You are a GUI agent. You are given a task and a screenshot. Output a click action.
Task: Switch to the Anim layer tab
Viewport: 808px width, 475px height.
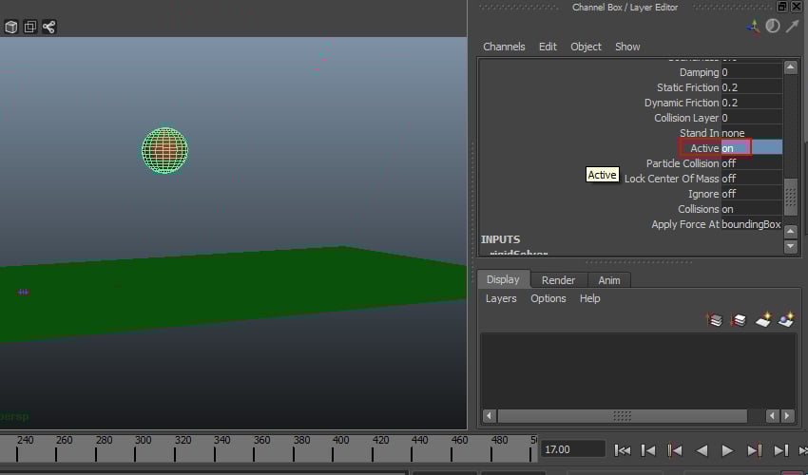609,279
